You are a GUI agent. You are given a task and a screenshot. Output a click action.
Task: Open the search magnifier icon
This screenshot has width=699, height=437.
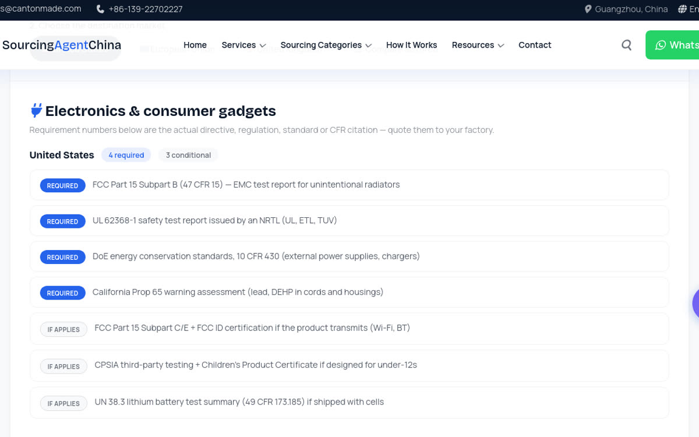pos(626,45)
